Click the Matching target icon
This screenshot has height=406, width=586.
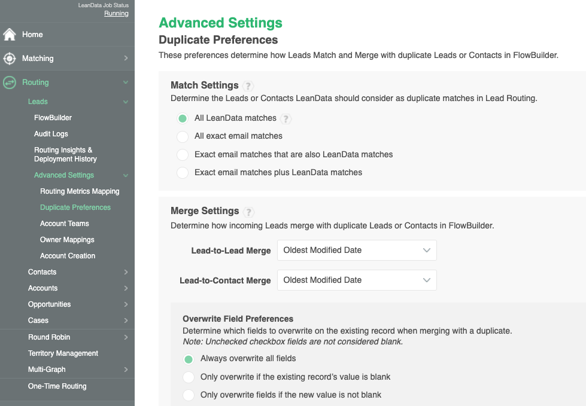click(10, 59)
